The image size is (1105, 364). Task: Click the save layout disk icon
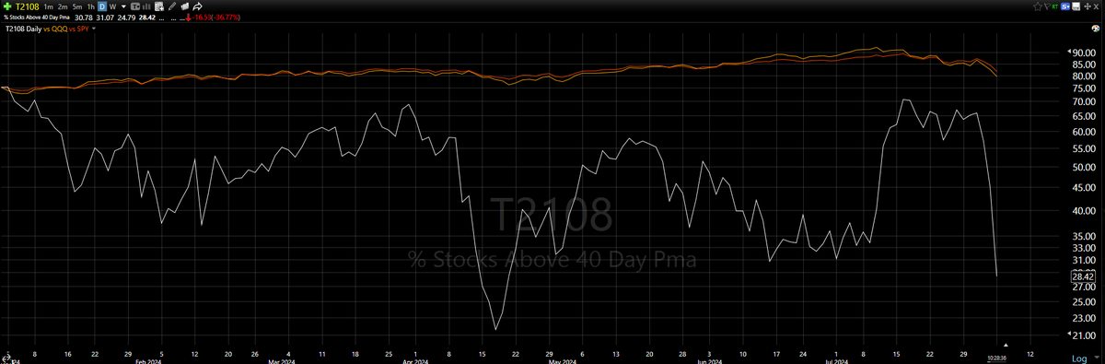[x=1076, y=6]
